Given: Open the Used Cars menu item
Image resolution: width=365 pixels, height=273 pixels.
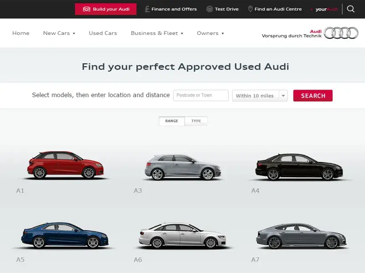Looking at the screenshot, I should [x=103, y=33].
